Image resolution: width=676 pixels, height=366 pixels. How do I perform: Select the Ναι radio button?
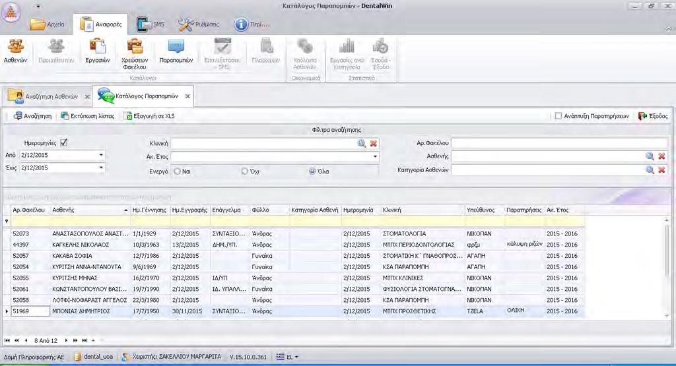(x=177, y=171)
